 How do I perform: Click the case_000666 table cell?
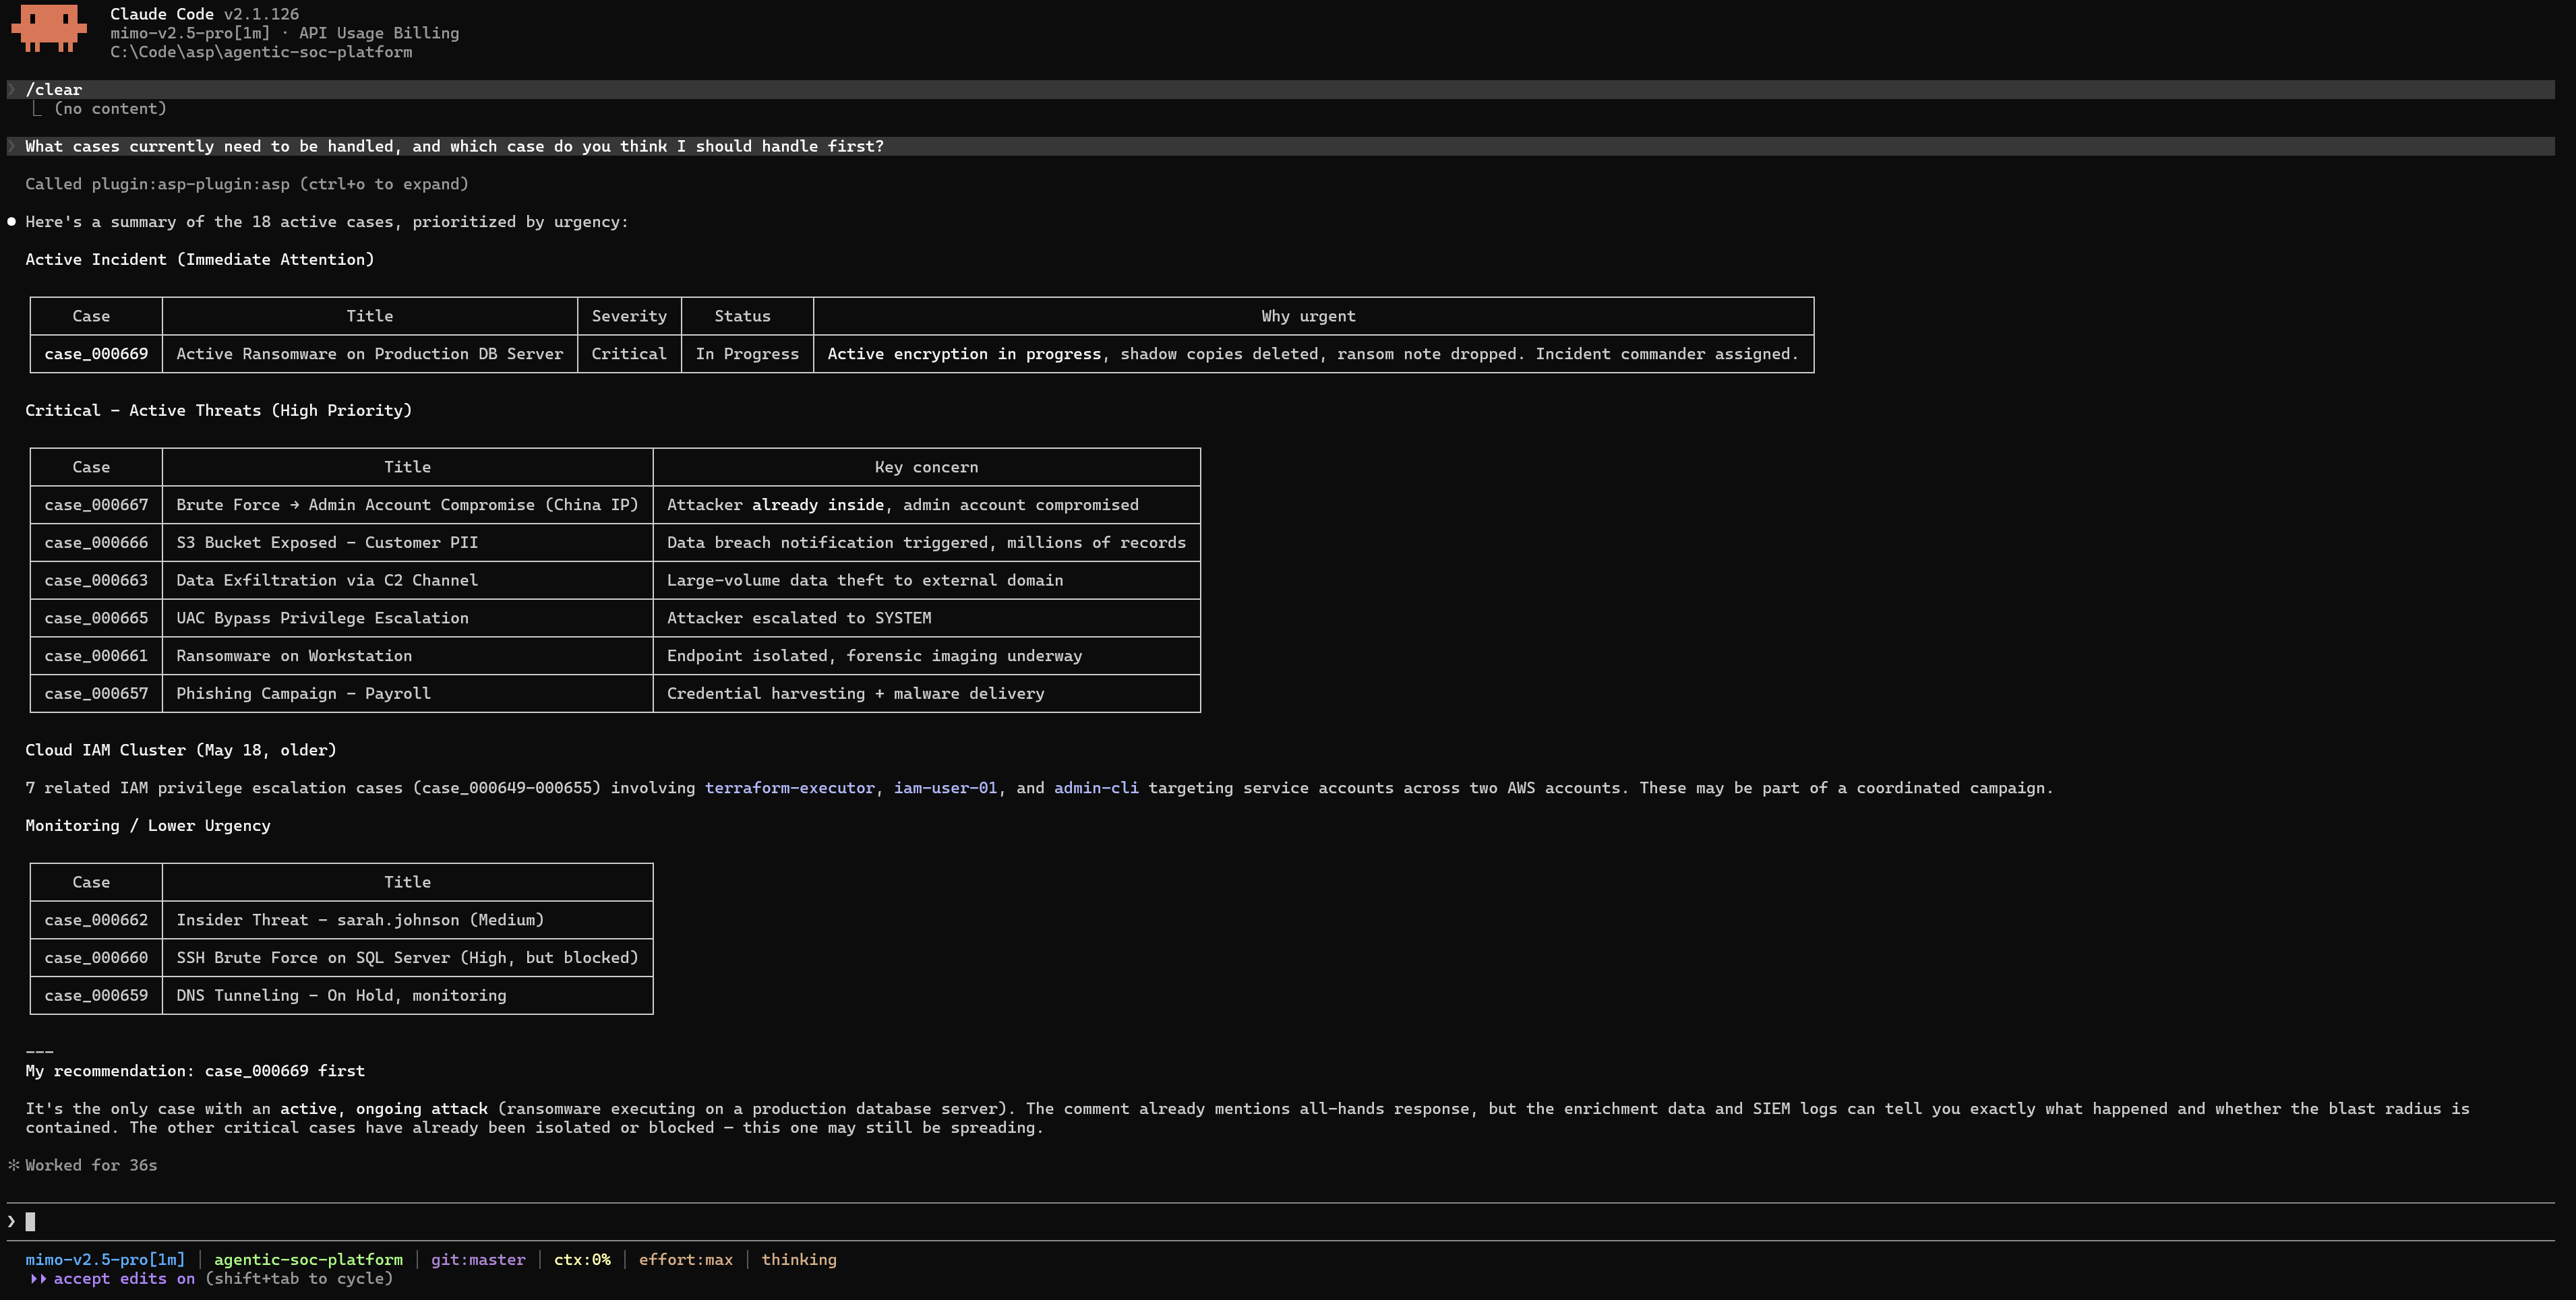[96, 543]
